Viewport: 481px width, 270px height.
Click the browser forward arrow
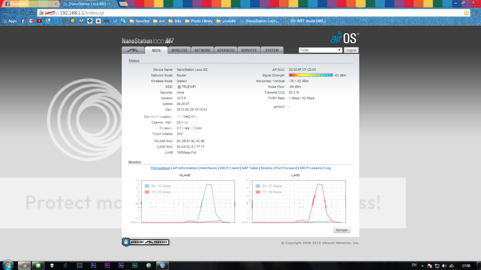point(14,13)
